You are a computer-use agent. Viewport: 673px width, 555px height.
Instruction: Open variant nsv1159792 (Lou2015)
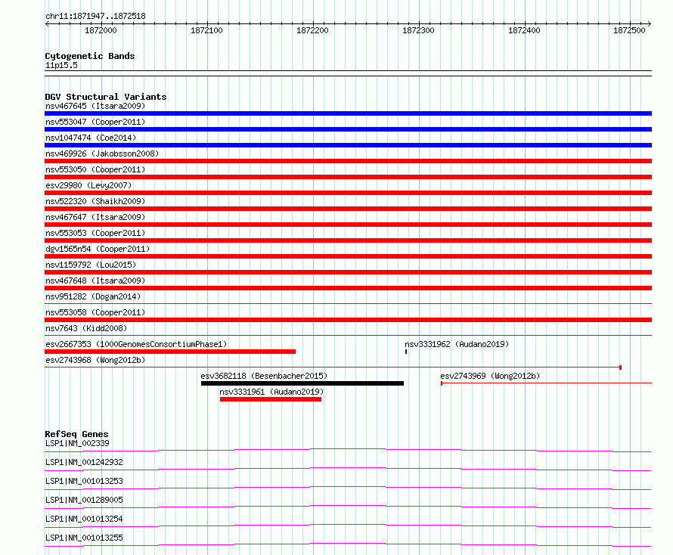pos(91,265)
